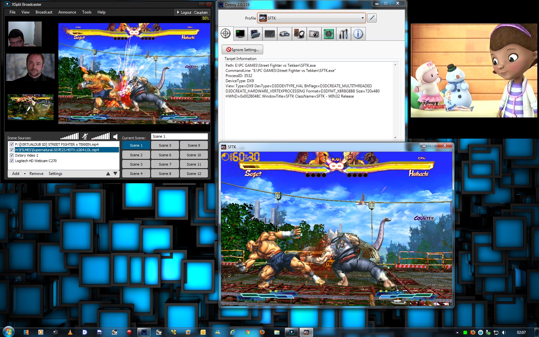Viewport: 539px width, 337px height.
Task: Select the Logitech HD Webcam C270 source row
Action: (x=64, y=161)
